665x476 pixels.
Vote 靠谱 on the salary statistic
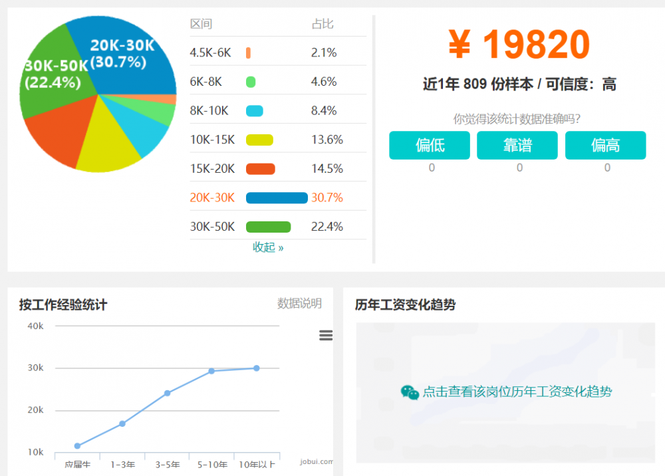[517, 145]
